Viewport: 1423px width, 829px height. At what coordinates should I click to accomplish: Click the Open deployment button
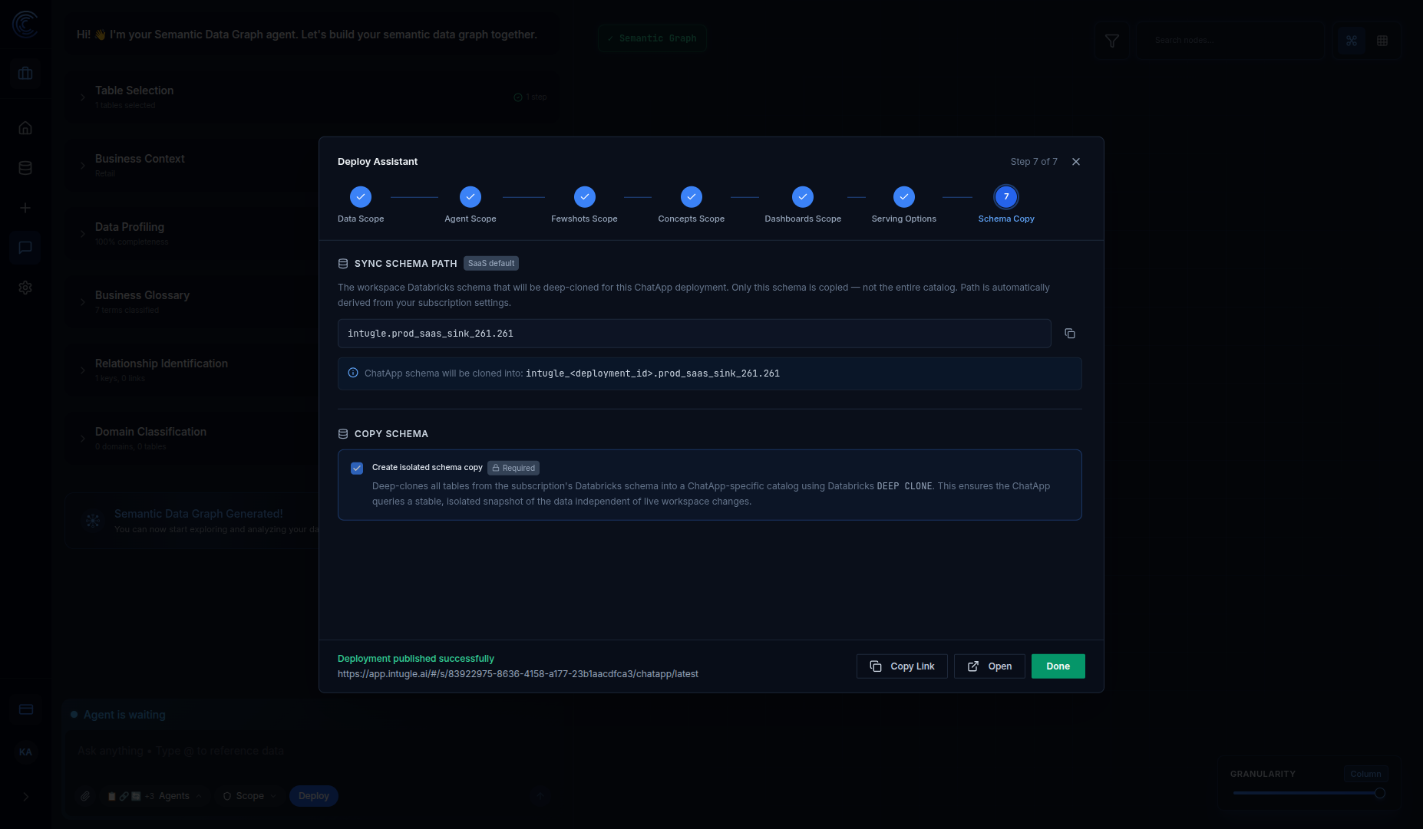point(989,666)
